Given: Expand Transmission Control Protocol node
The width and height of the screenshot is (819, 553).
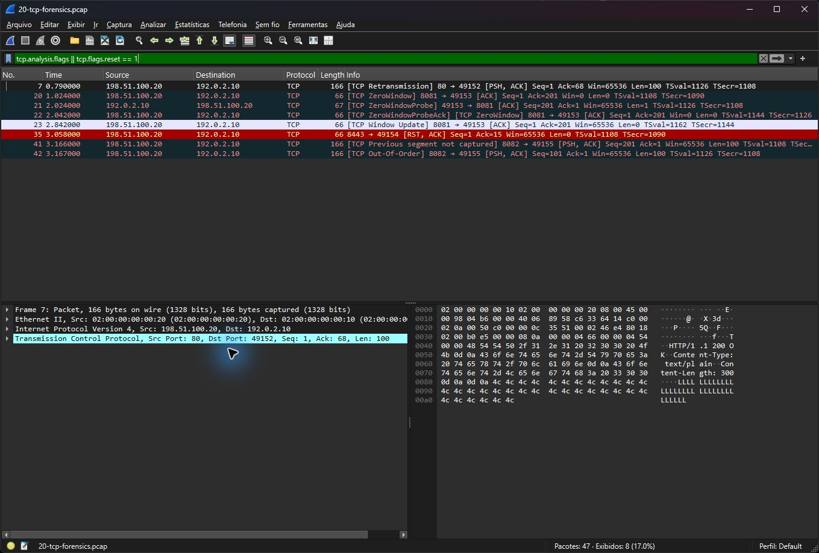Looking at the screenshot, I should coord(7,339).
